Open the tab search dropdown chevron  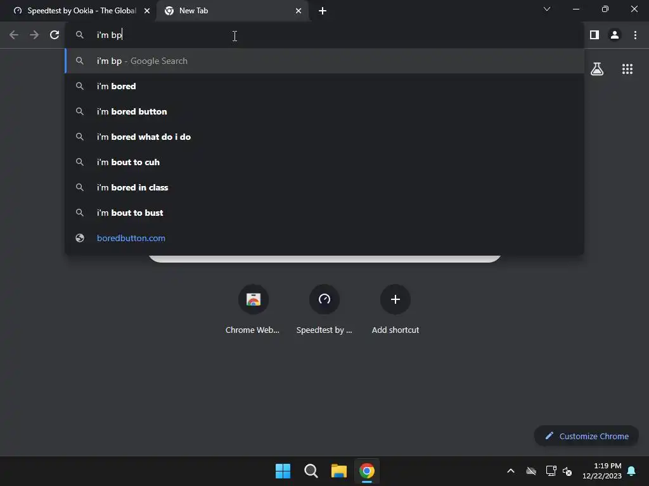click(x=547, y=9)
